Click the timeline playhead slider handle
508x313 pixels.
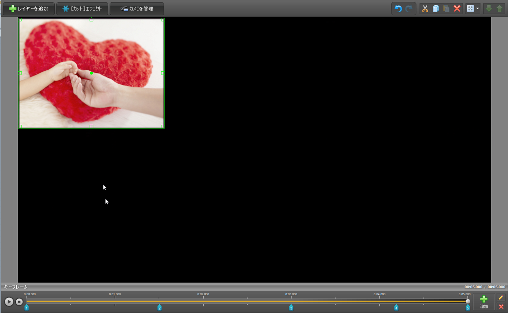click(x=468, y=301)
